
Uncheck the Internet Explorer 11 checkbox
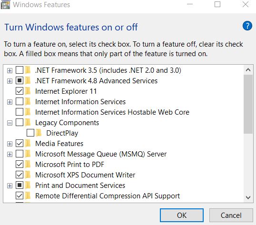(20, 91)
